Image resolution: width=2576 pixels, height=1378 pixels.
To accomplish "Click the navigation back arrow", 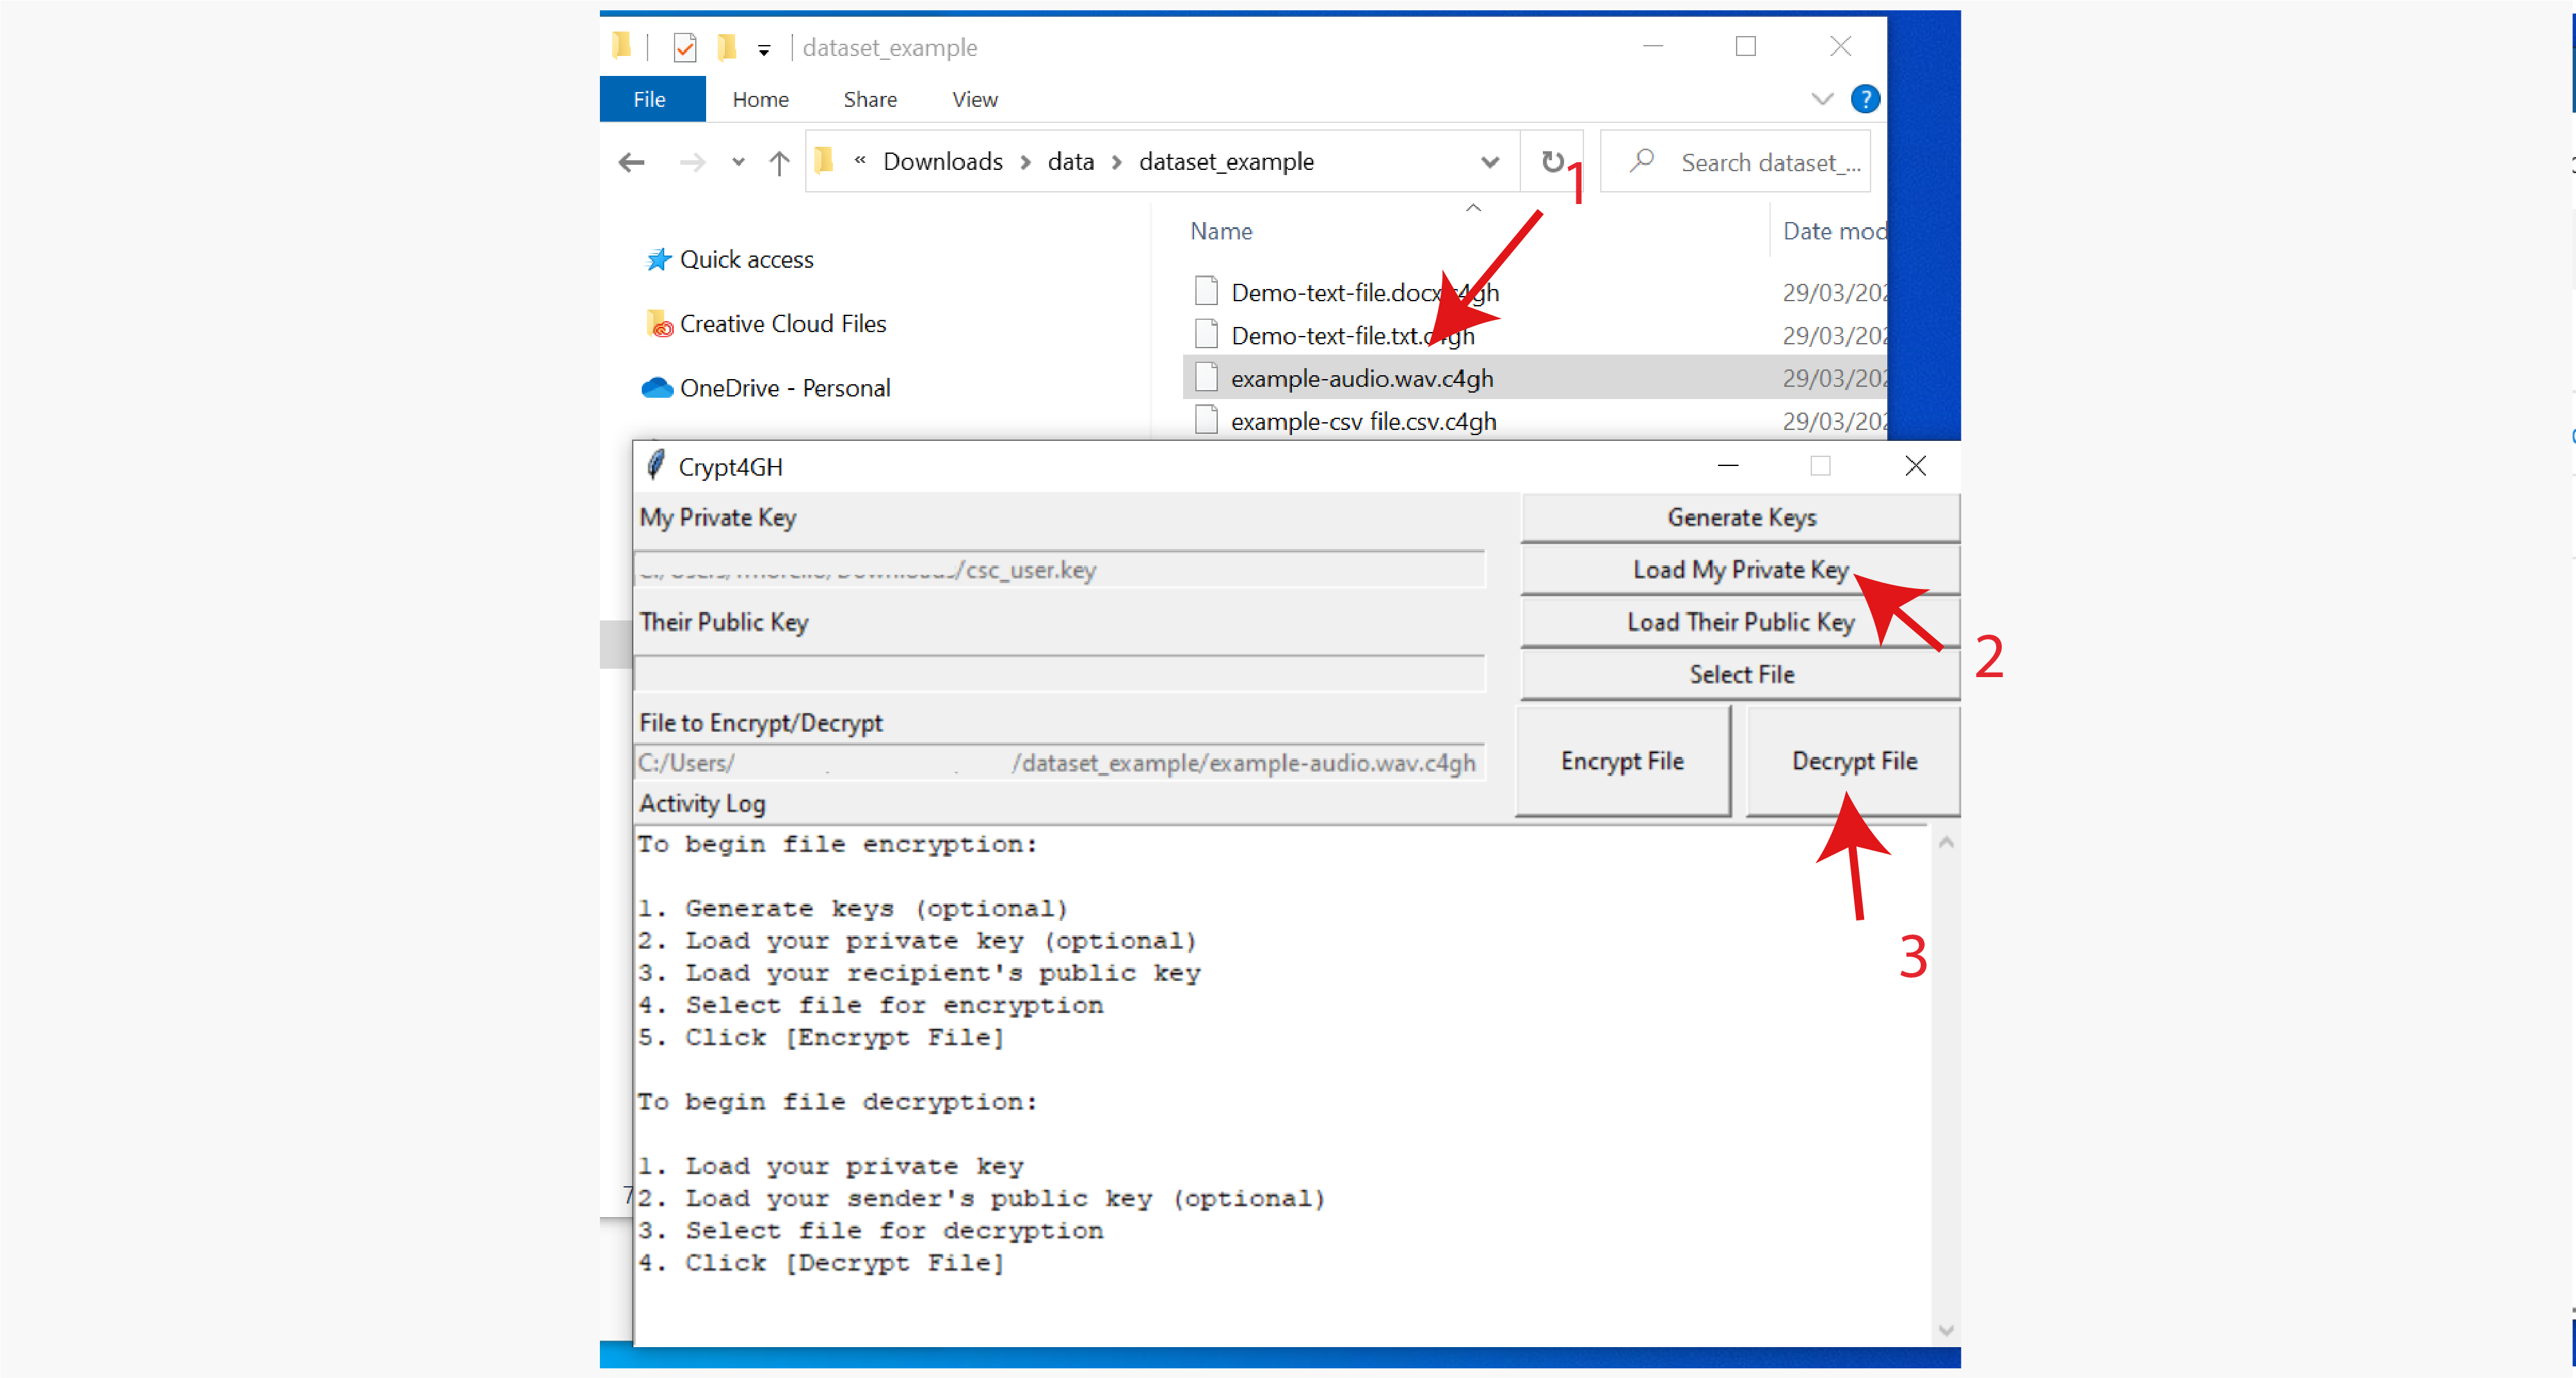I will [x=632, y=162].
